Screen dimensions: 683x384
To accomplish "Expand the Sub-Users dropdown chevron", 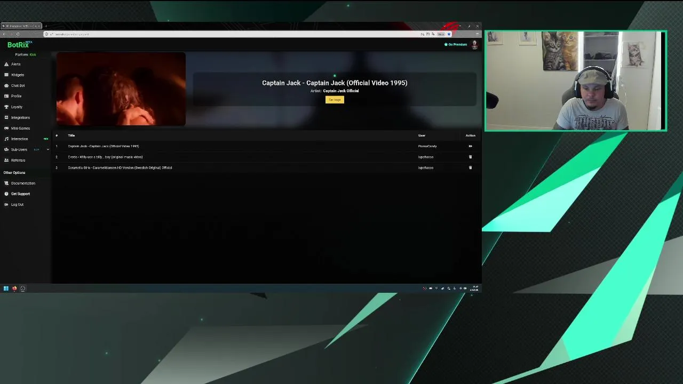I will (x=47, y=149).
